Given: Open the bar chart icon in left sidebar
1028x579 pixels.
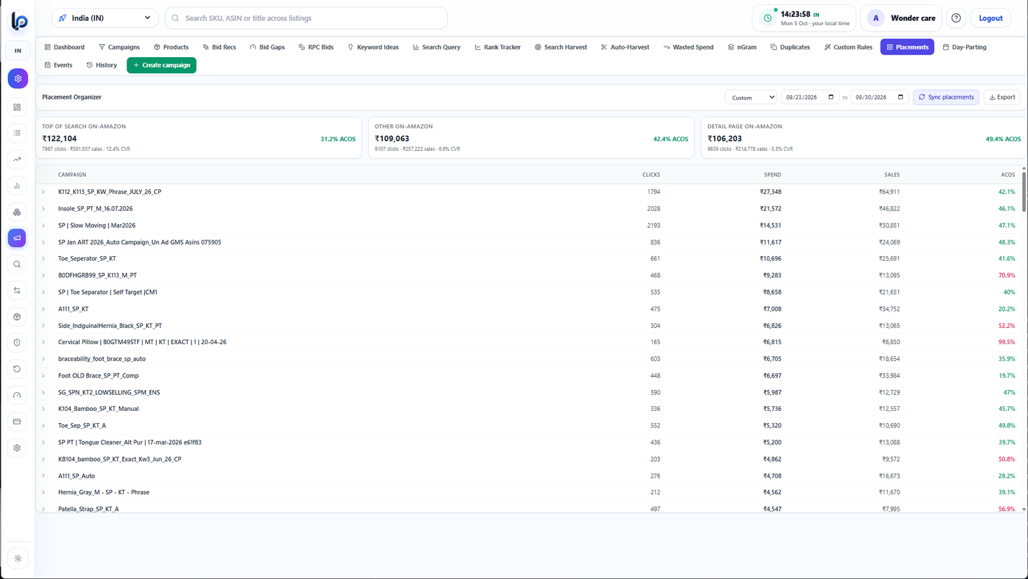Looking at the screenshot, I should [17, 186].
